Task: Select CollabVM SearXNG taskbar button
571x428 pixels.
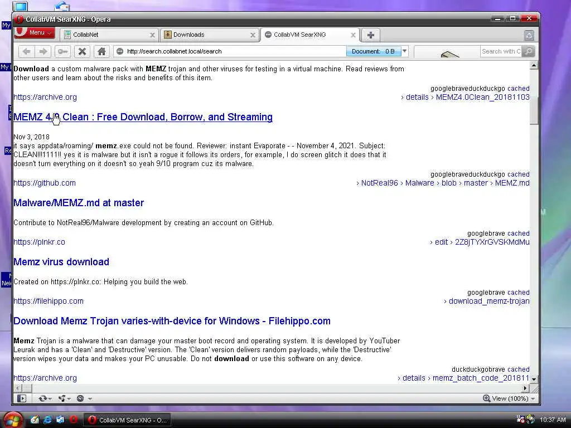Action: point(128,420)
